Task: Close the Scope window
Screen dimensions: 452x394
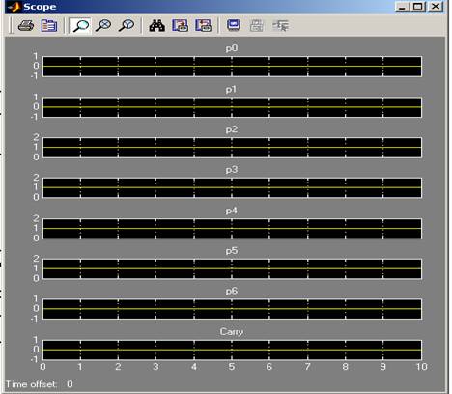Action: pos(436,7)
